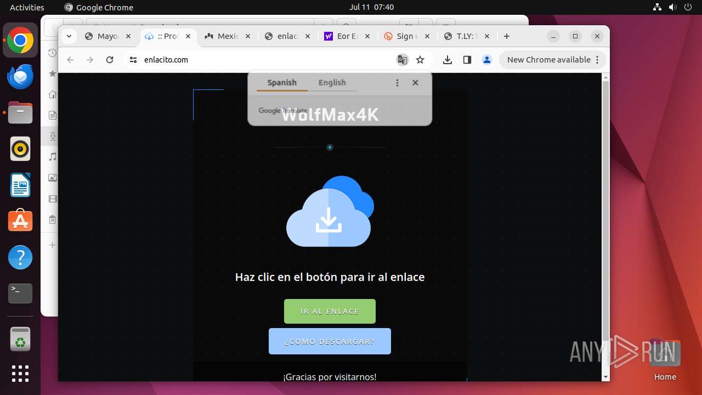Viewport: 702px width, 395px height.
Task: Open the Chrome profile avatar icon
Action: pyautogui.click(x=487, y=60)
